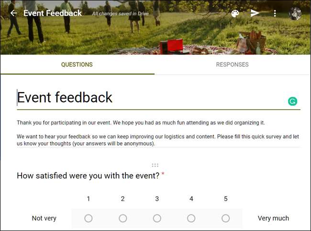Click the form description text area
The image size is (311, 231).
pos(158,133)
